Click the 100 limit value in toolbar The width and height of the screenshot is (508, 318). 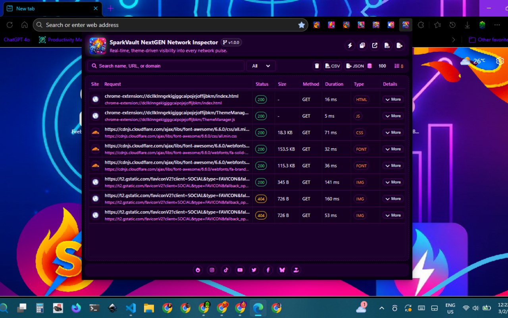pyautogui.click(x=382, y=66)
